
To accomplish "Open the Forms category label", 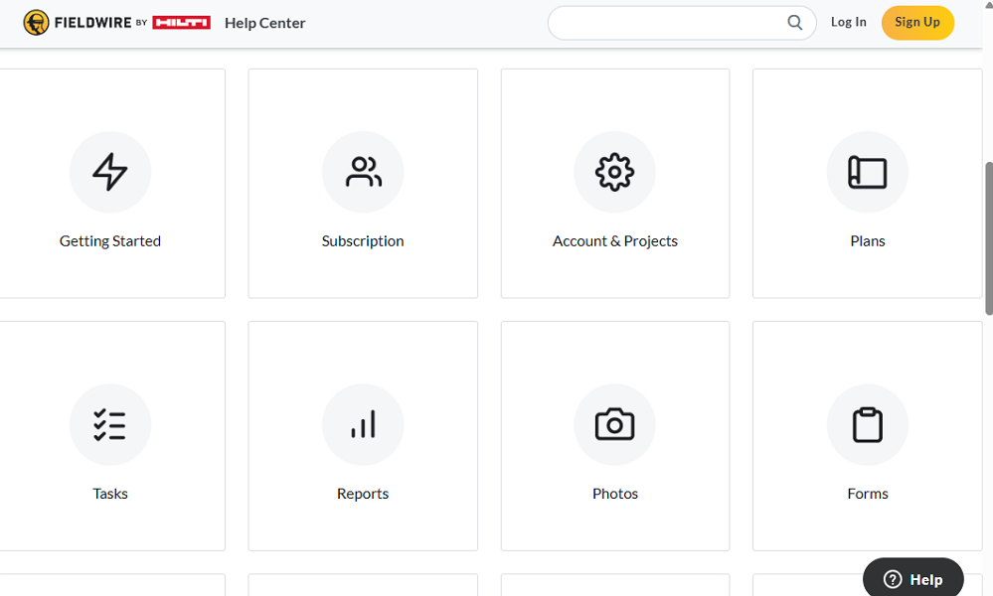I will click(868, 494).
